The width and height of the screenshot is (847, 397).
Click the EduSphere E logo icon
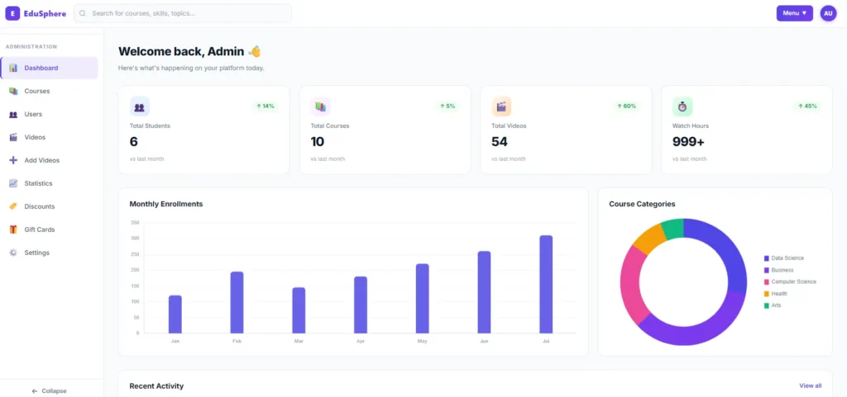coord(12,13)
